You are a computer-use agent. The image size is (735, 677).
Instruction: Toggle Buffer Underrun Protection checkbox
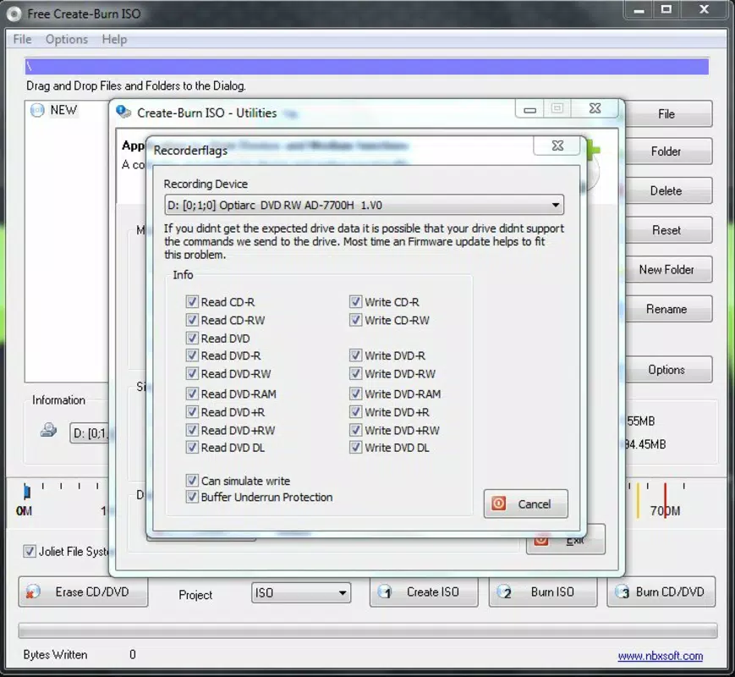point(192,497)
